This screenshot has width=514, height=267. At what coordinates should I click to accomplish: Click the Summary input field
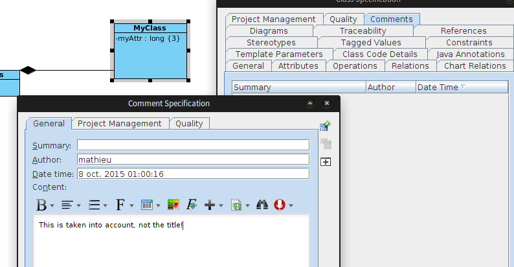[x=193, y=145]
